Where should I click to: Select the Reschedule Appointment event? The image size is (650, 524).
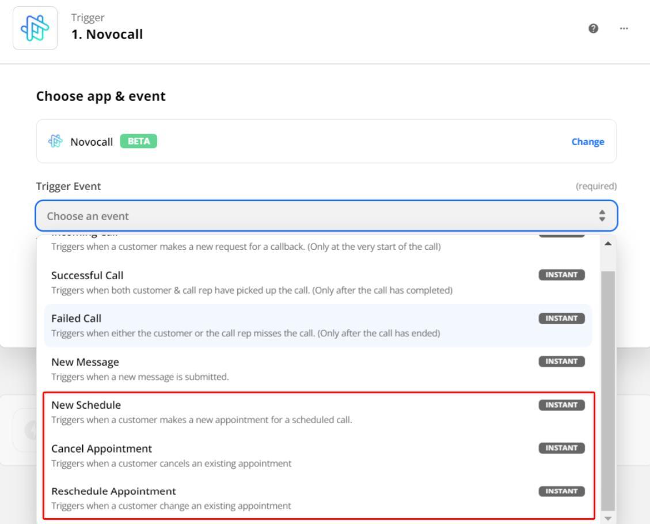318,498
